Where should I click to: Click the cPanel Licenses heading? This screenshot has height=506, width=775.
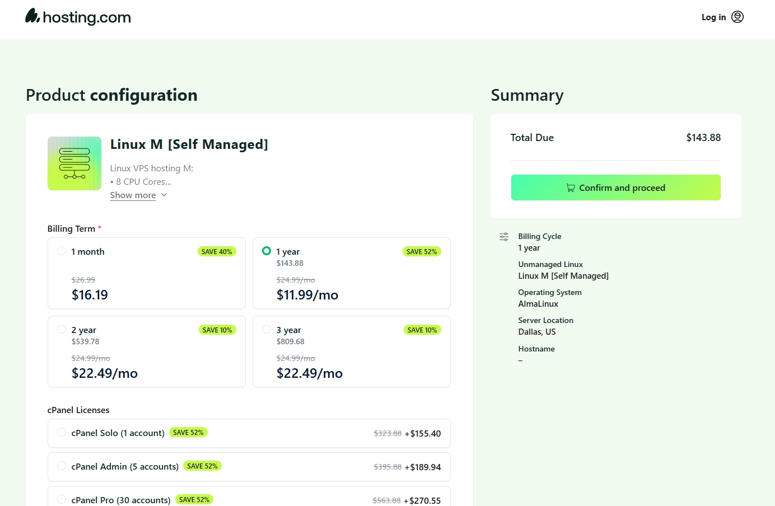coord(78,410)
